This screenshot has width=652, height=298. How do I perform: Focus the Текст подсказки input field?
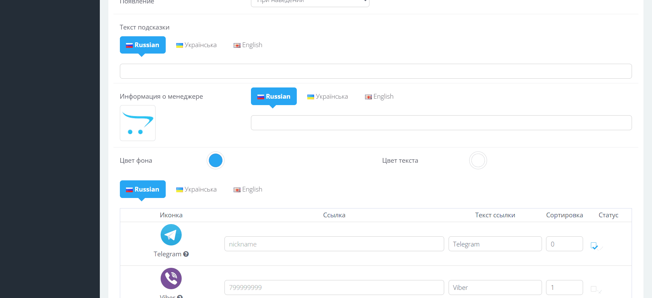[376, 71]
